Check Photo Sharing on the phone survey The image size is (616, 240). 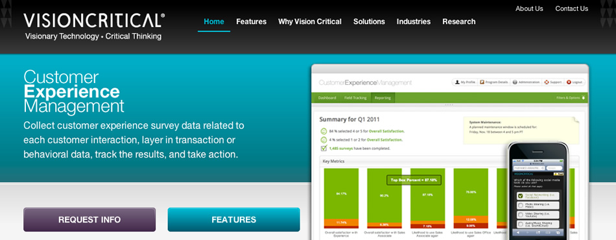coord(520,206)
